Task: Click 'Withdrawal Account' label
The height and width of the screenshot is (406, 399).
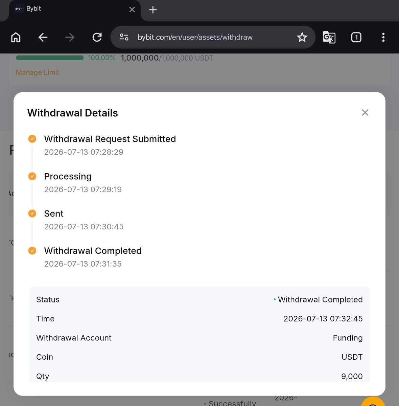Action: (x=74, y=338)
